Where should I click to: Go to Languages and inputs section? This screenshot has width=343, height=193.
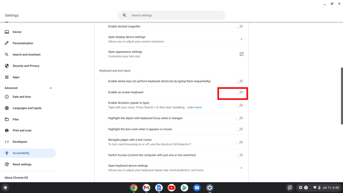27,108
